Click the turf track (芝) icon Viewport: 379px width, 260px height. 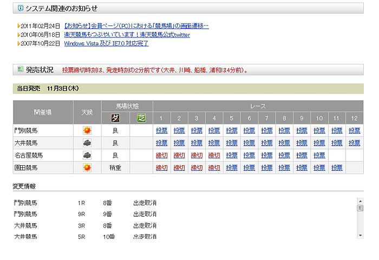click(x=141, y=118)
